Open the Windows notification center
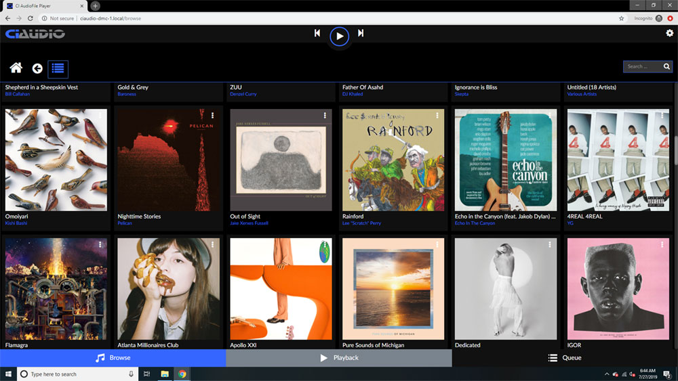 667,374
